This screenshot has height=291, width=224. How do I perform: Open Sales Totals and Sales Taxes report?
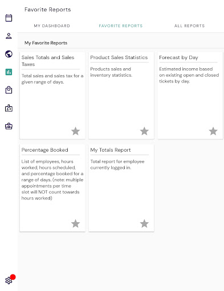(x=52, y=95)
